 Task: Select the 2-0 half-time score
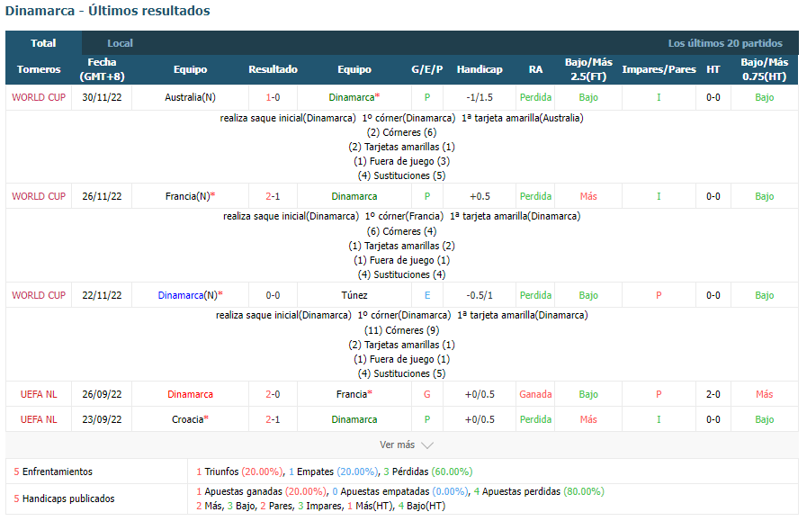713,394
